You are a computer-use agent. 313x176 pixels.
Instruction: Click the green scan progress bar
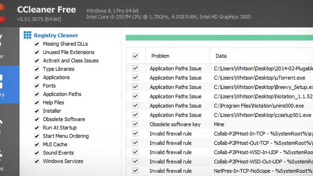click(x=219, y=38)
